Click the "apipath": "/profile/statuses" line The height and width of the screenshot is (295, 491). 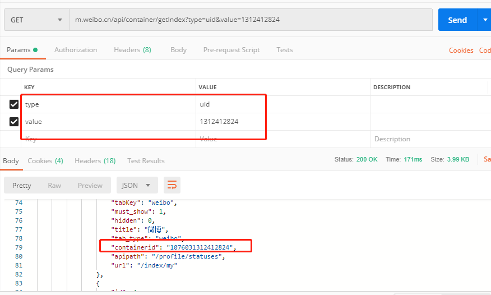(x=168, y=256)
